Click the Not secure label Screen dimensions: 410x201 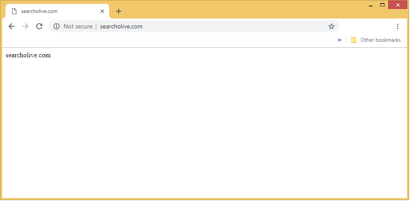pyautogui.click(x=78, y=26)
